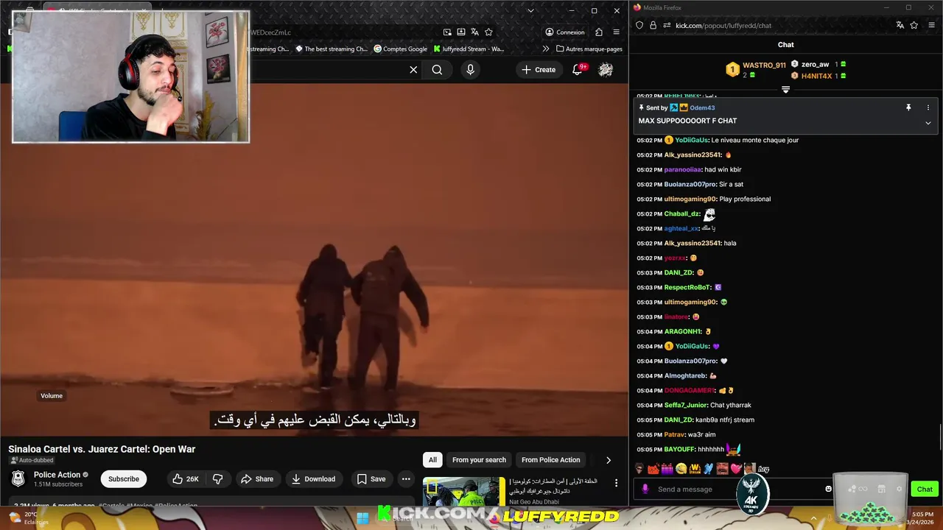Open "The best streaming Ch..." bookmark
Screen dimensions: 943x530
coord(331,49)
